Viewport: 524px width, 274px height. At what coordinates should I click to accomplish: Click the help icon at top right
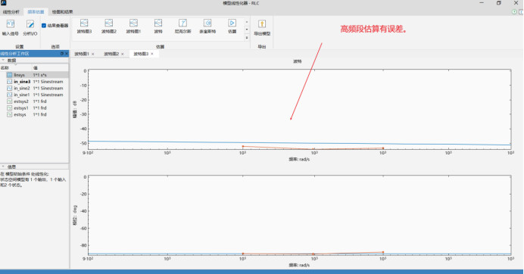[x=514, y=11]
